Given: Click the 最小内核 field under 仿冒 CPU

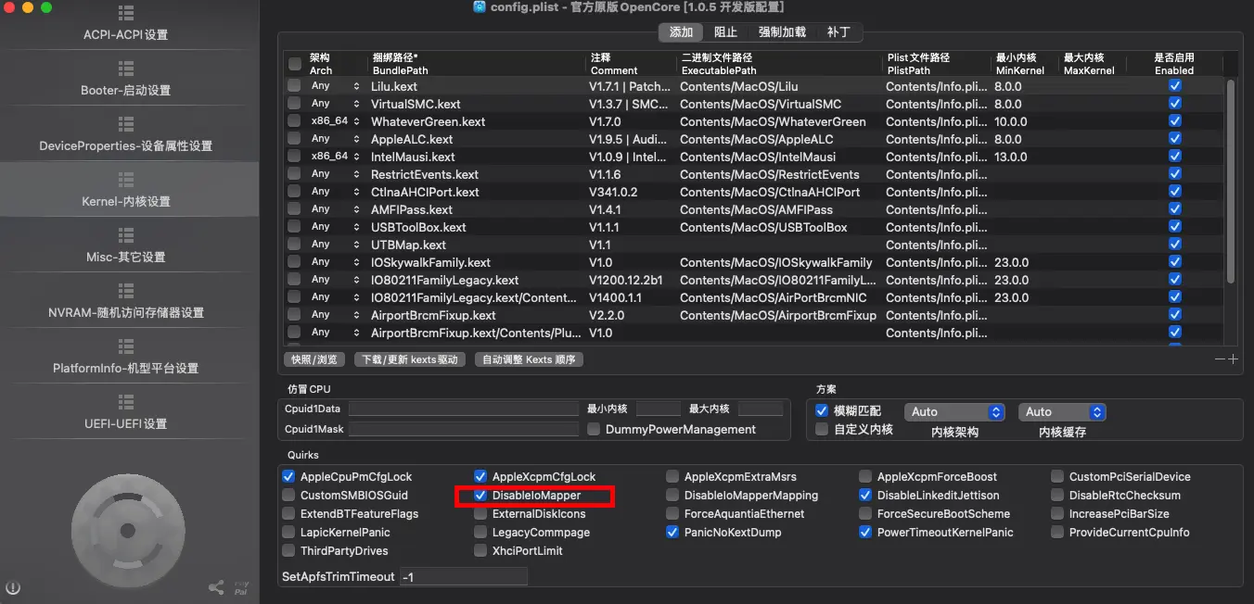Looking at the screenshot, I should (x=659, y=409).
